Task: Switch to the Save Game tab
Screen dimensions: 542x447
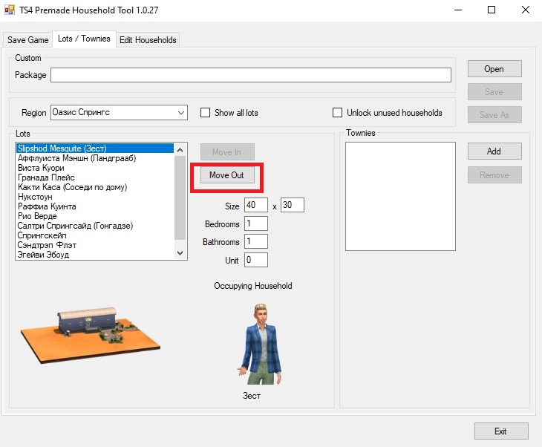Action: pyautogui.click(x=28, y=40)
